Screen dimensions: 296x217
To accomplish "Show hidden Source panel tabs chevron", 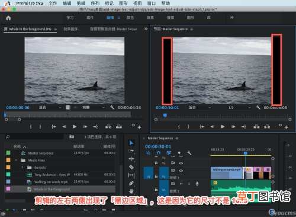I will pos(146,29).
